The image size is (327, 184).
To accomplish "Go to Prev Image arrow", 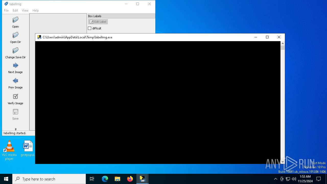I will tap(15, 81).
